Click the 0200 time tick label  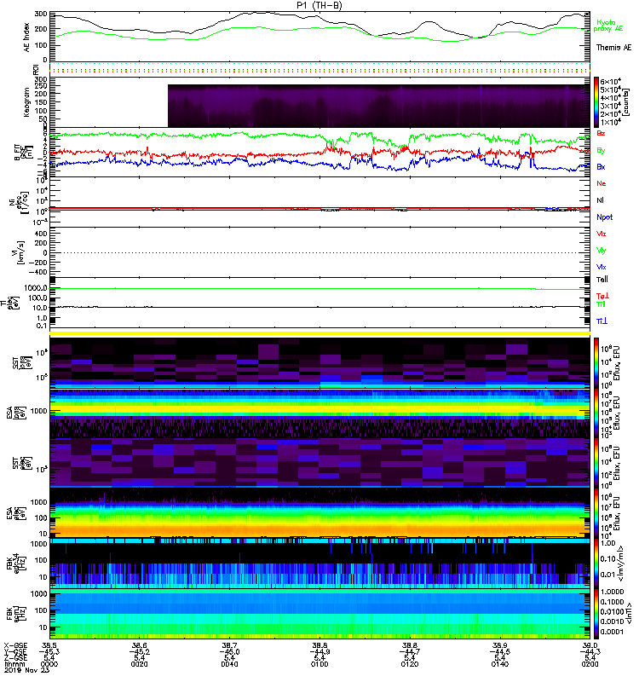coord(590,664)
